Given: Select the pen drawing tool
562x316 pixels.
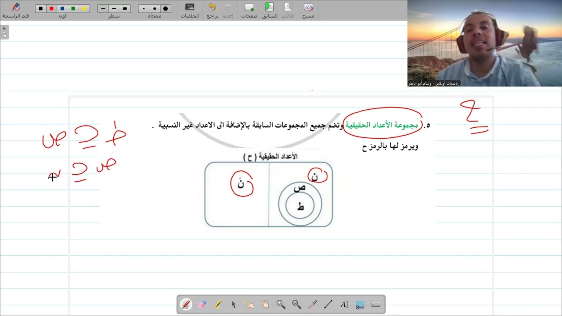Looking at the screenshot, I should (x=186, y=304).
